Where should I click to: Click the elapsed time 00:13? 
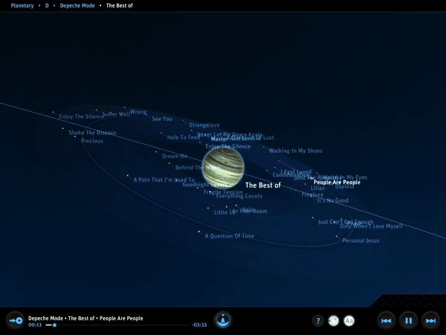[x=35, y=325]
